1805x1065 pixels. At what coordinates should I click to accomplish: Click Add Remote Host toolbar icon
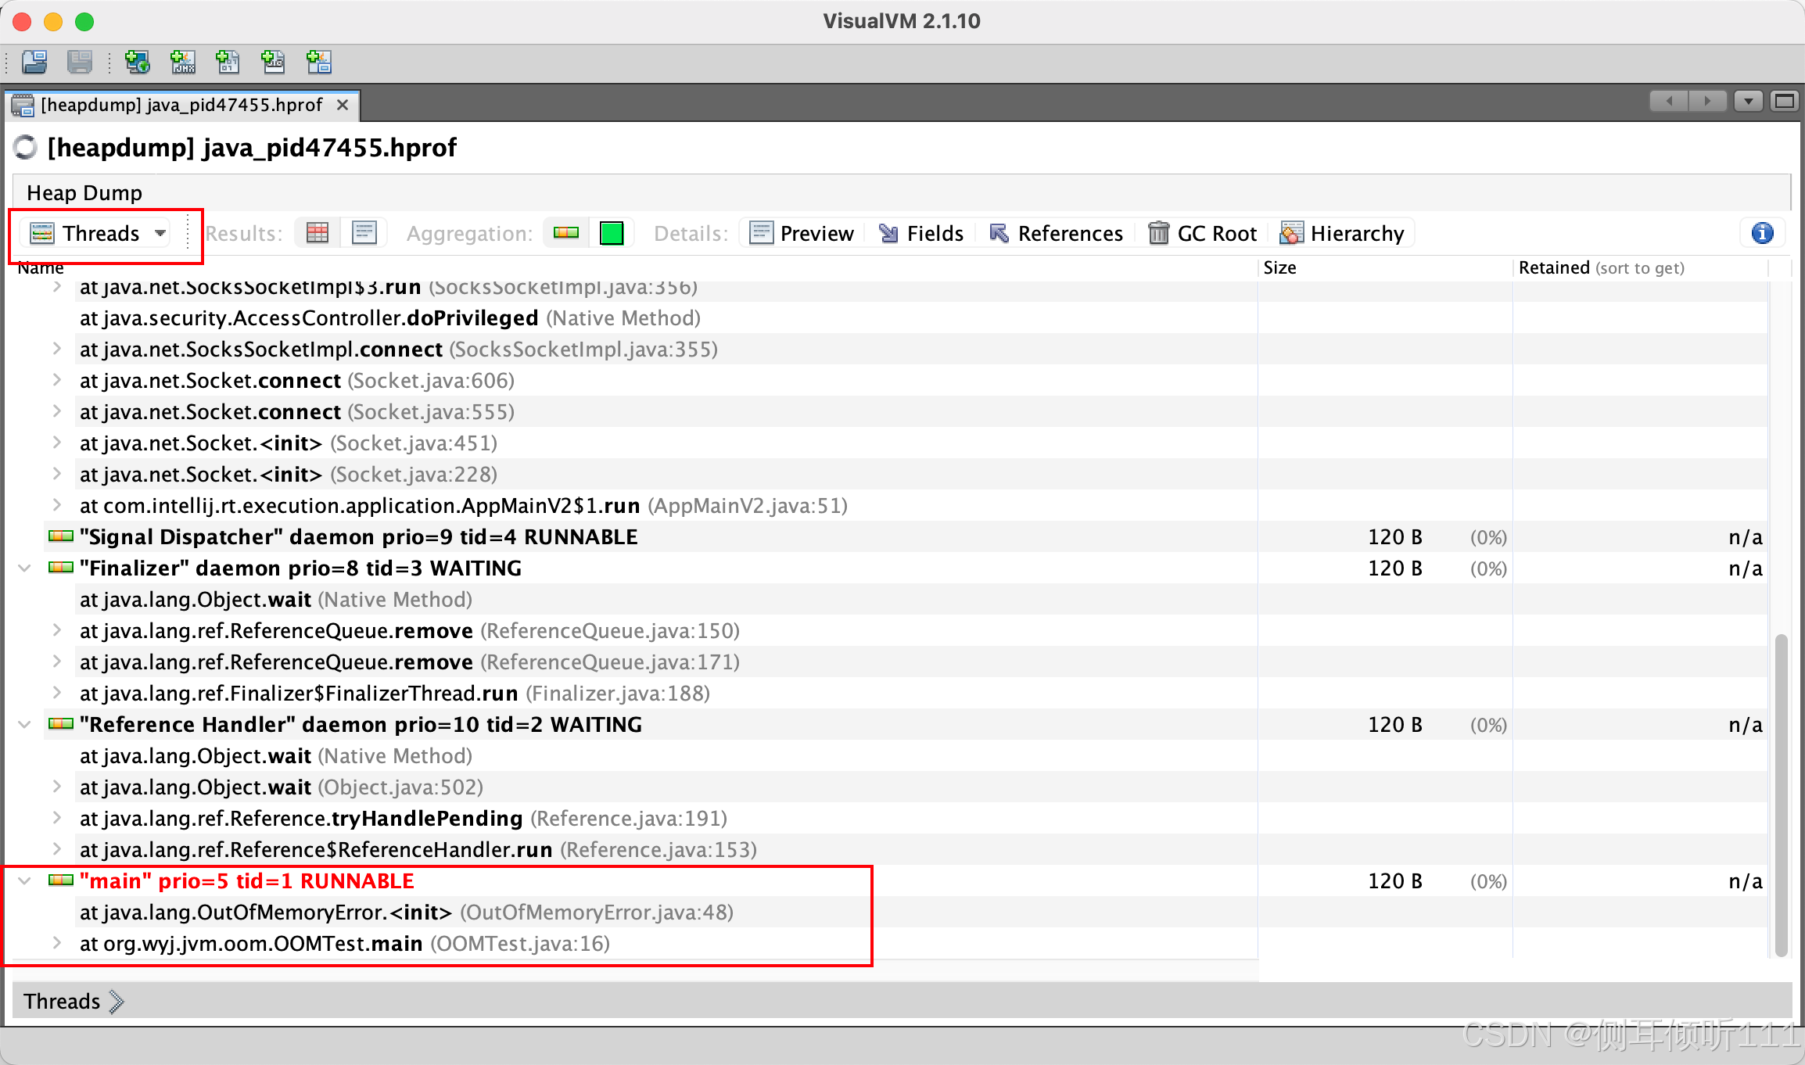(138, 62)
